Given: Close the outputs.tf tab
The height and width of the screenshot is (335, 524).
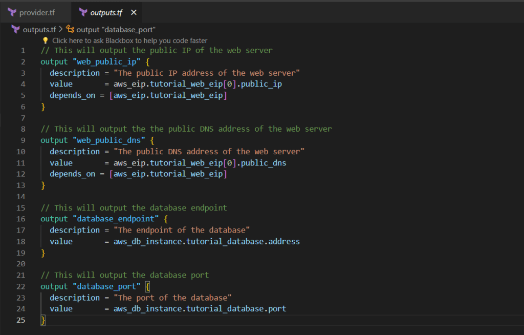Looking at the screenshot, I should coord(134,12).
